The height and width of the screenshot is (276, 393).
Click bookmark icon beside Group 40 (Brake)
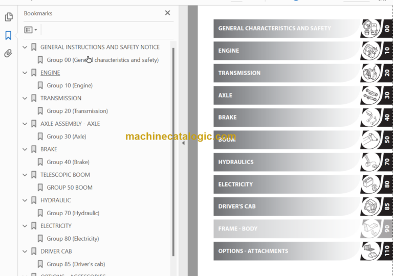pyautogui.click(x=40, y=162)
